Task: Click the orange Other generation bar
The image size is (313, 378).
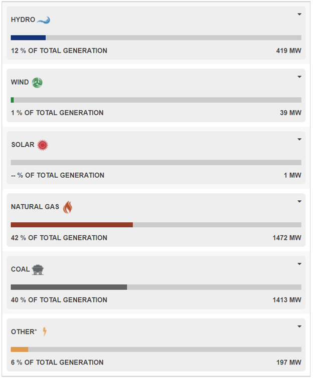Action: 20,349
